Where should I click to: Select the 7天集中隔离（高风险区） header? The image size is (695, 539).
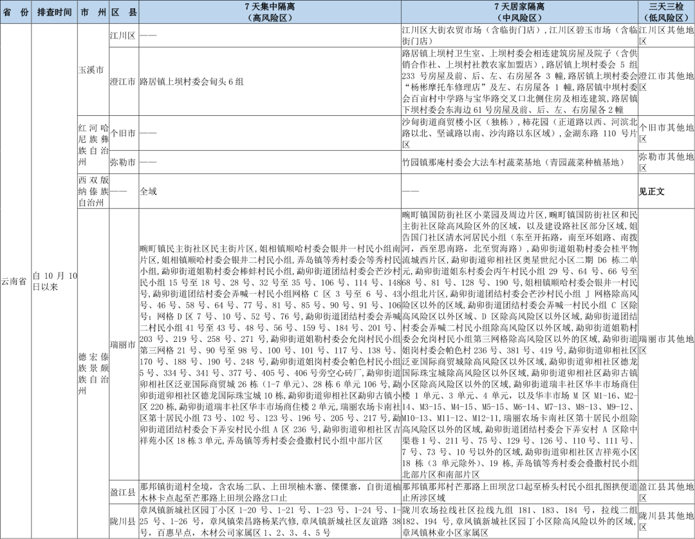click(x=270, y=12)
